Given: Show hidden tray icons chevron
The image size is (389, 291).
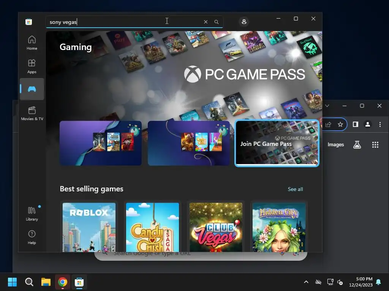Looking at the screenshot, I should coord(306,282).
